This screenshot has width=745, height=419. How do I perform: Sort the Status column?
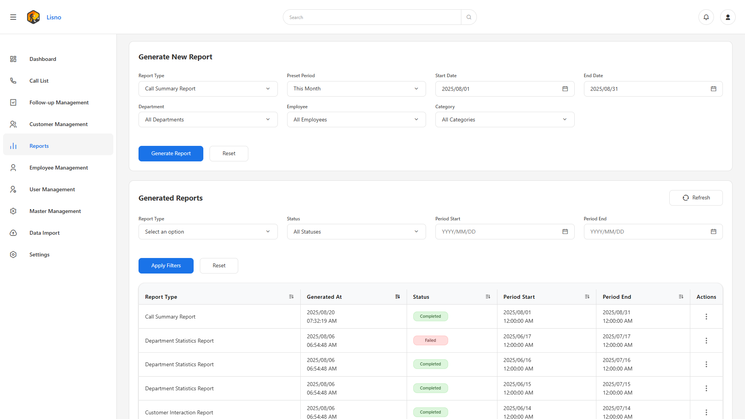(488, 297)
